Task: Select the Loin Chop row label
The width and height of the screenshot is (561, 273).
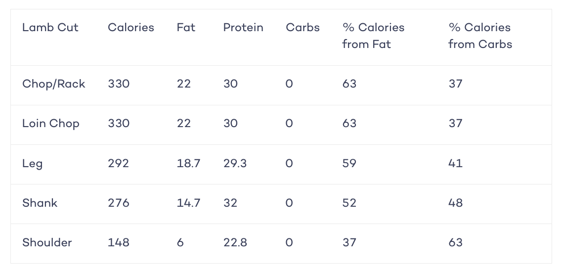Action: click(51, 124)
